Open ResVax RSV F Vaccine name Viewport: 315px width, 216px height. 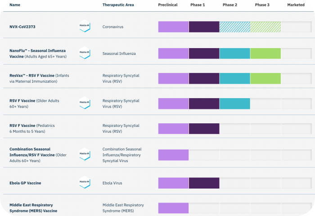(39, 78)
